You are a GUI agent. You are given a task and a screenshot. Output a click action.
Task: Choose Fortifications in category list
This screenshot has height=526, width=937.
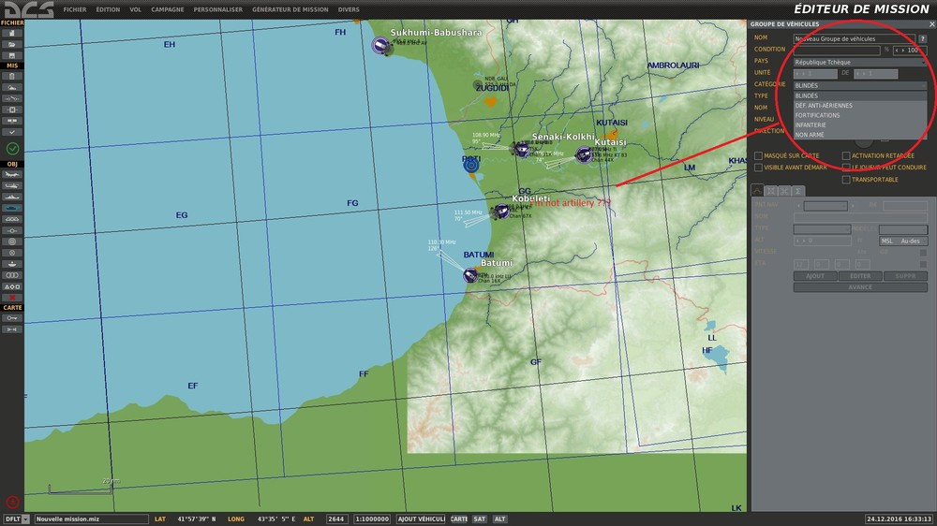pyautogui.click(x=860, y=115)
